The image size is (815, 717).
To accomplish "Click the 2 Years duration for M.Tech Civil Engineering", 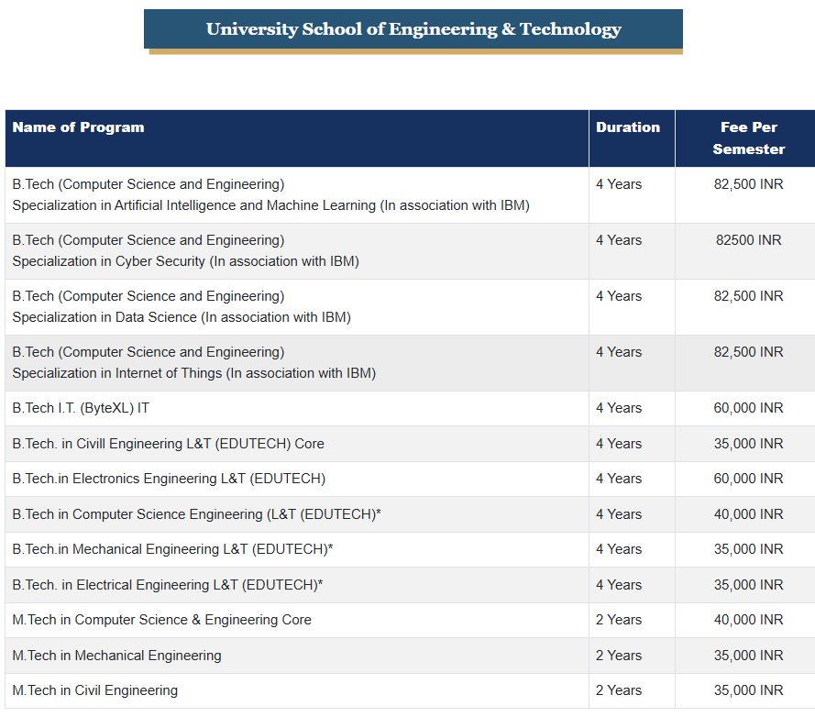I will point(619,690).
